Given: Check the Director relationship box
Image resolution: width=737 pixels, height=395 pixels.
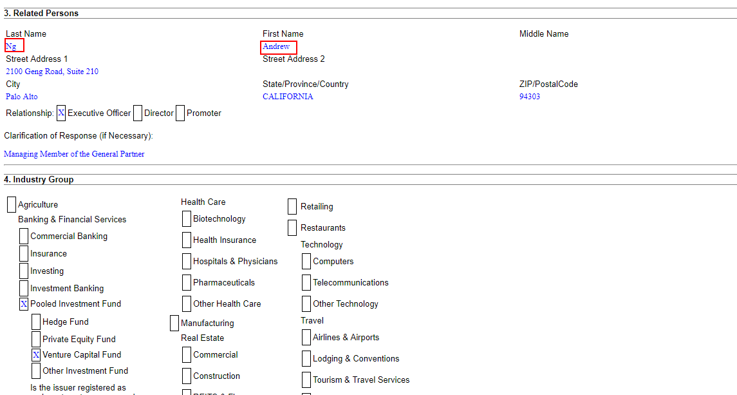Looking at the screenshot, I should [138, 113].
